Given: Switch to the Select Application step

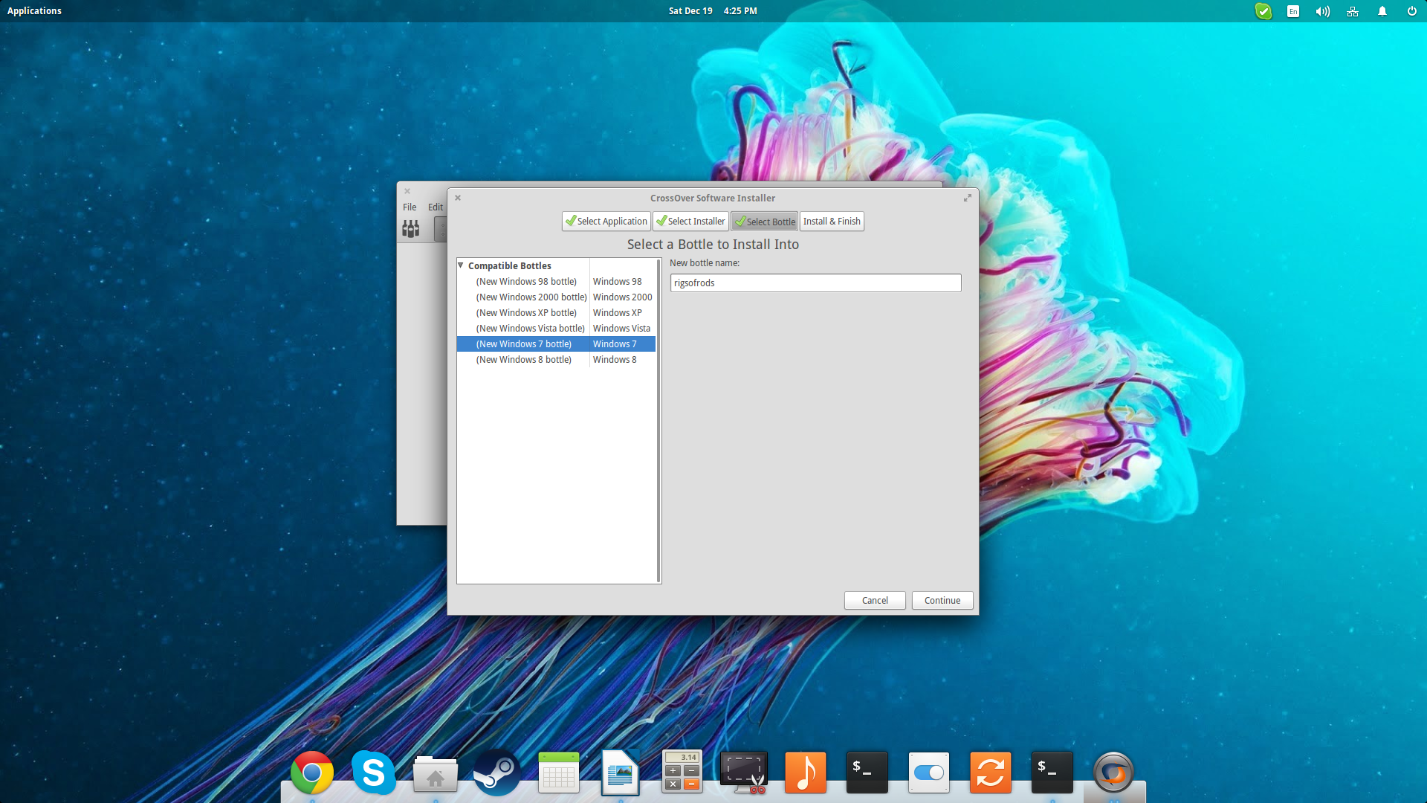Looking at the screenshot, I should pos(606,222).
